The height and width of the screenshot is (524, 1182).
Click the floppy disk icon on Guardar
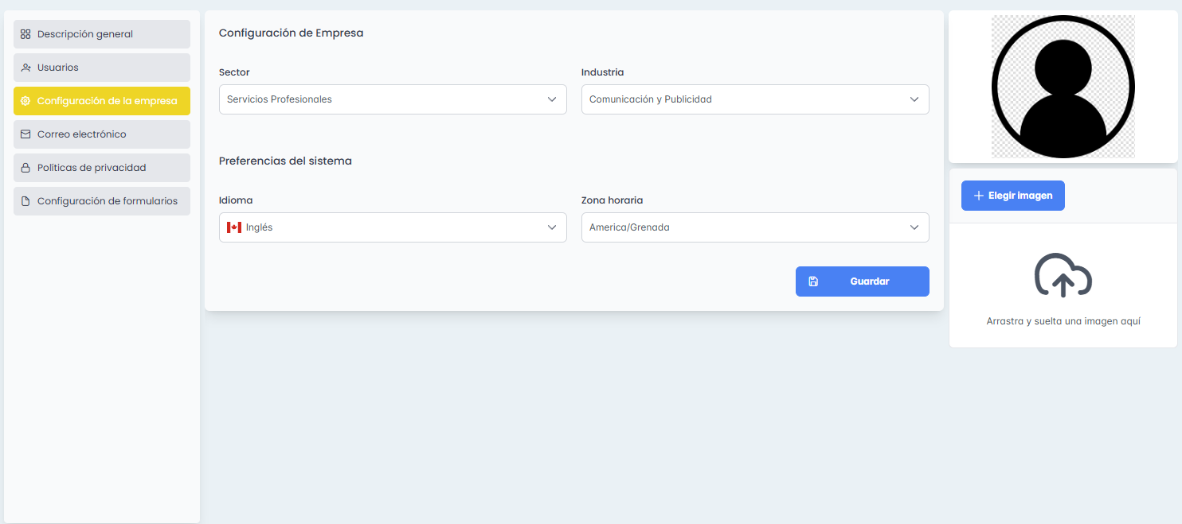[x=813, y=281]
